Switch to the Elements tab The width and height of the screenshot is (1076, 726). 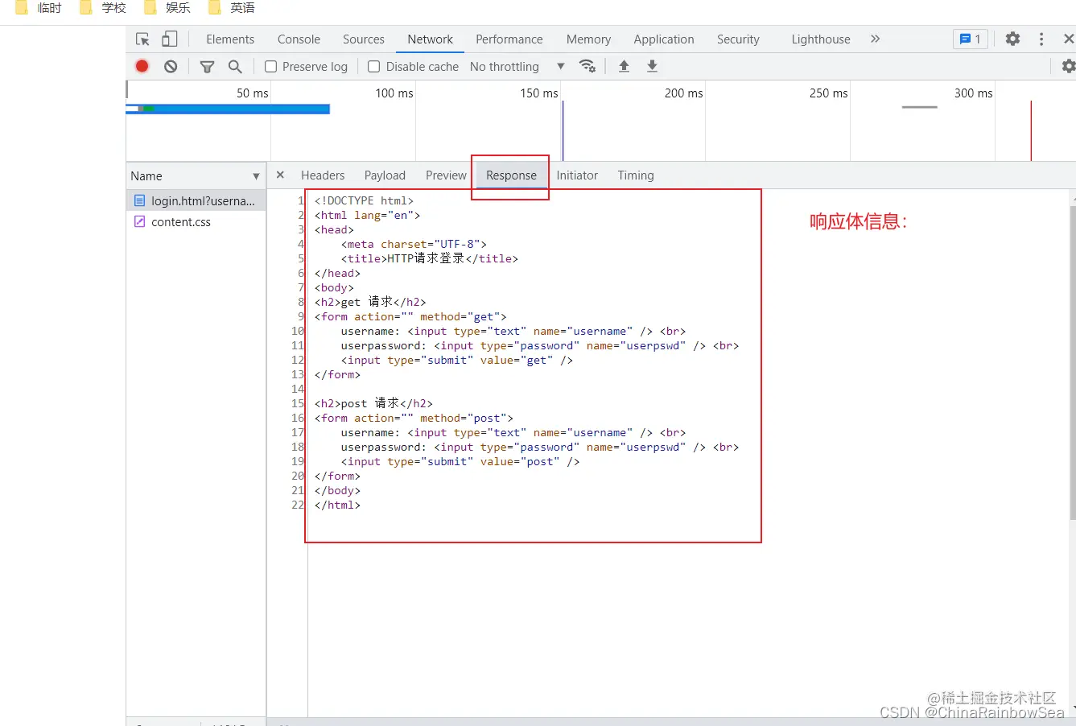click(x=230, y=39)
